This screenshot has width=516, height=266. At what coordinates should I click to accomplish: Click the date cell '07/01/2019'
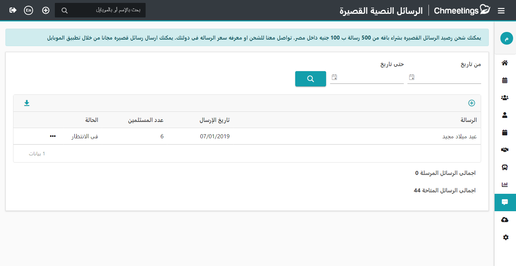[215, 136]
